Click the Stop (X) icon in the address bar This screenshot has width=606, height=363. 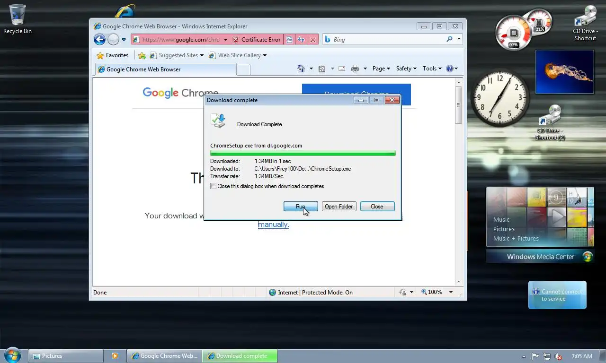click(x=312, y=40)
